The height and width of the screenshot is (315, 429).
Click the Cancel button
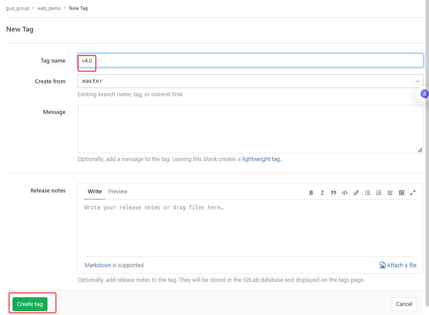pos(404,304)
